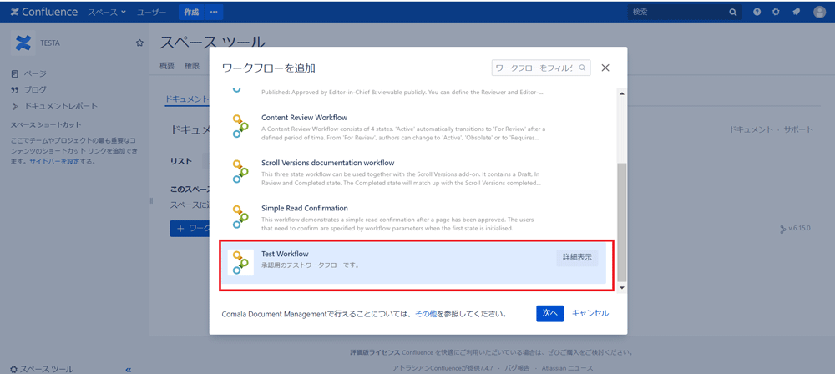The image size is (835, 374).
Task: Open the サポート link at right
Action: point(798,129)
